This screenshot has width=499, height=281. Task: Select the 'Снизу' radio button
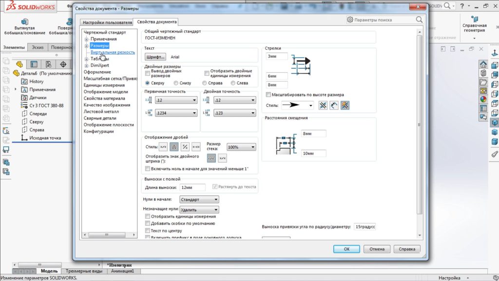(x=175, y=83)
